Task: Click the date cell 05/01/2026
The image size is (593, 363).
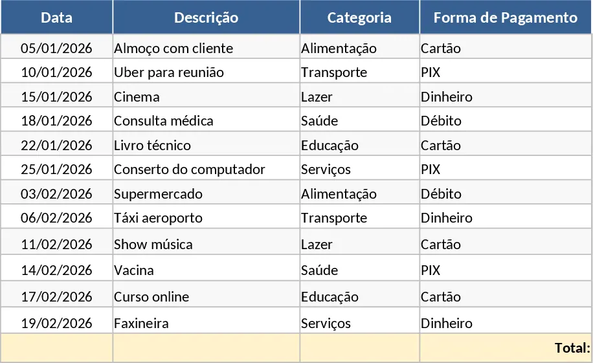Action: (x=57, y=47)
